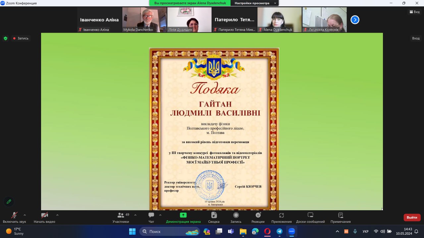Image resolution: width=424 pixels, height=238 pixels.
Task: Expand the chat options arrow
Action: (160, 215)
